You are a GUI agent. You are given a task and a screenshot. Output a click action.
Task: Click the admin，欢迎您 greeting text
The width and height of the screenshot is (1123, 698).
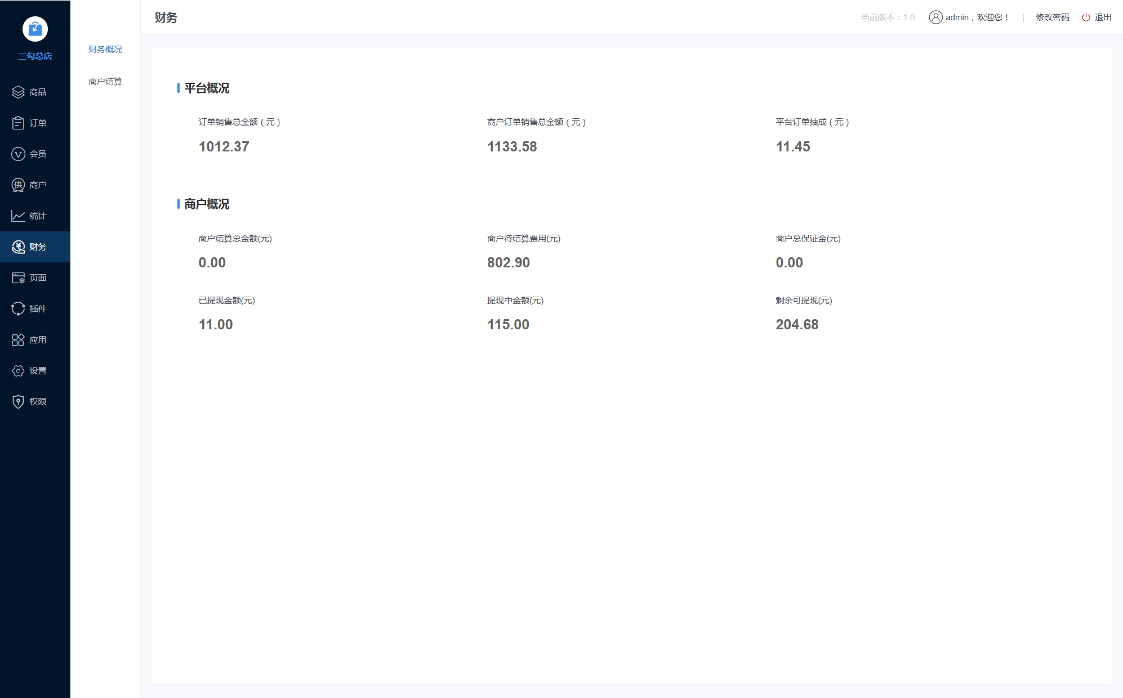[x=977, y=17]
